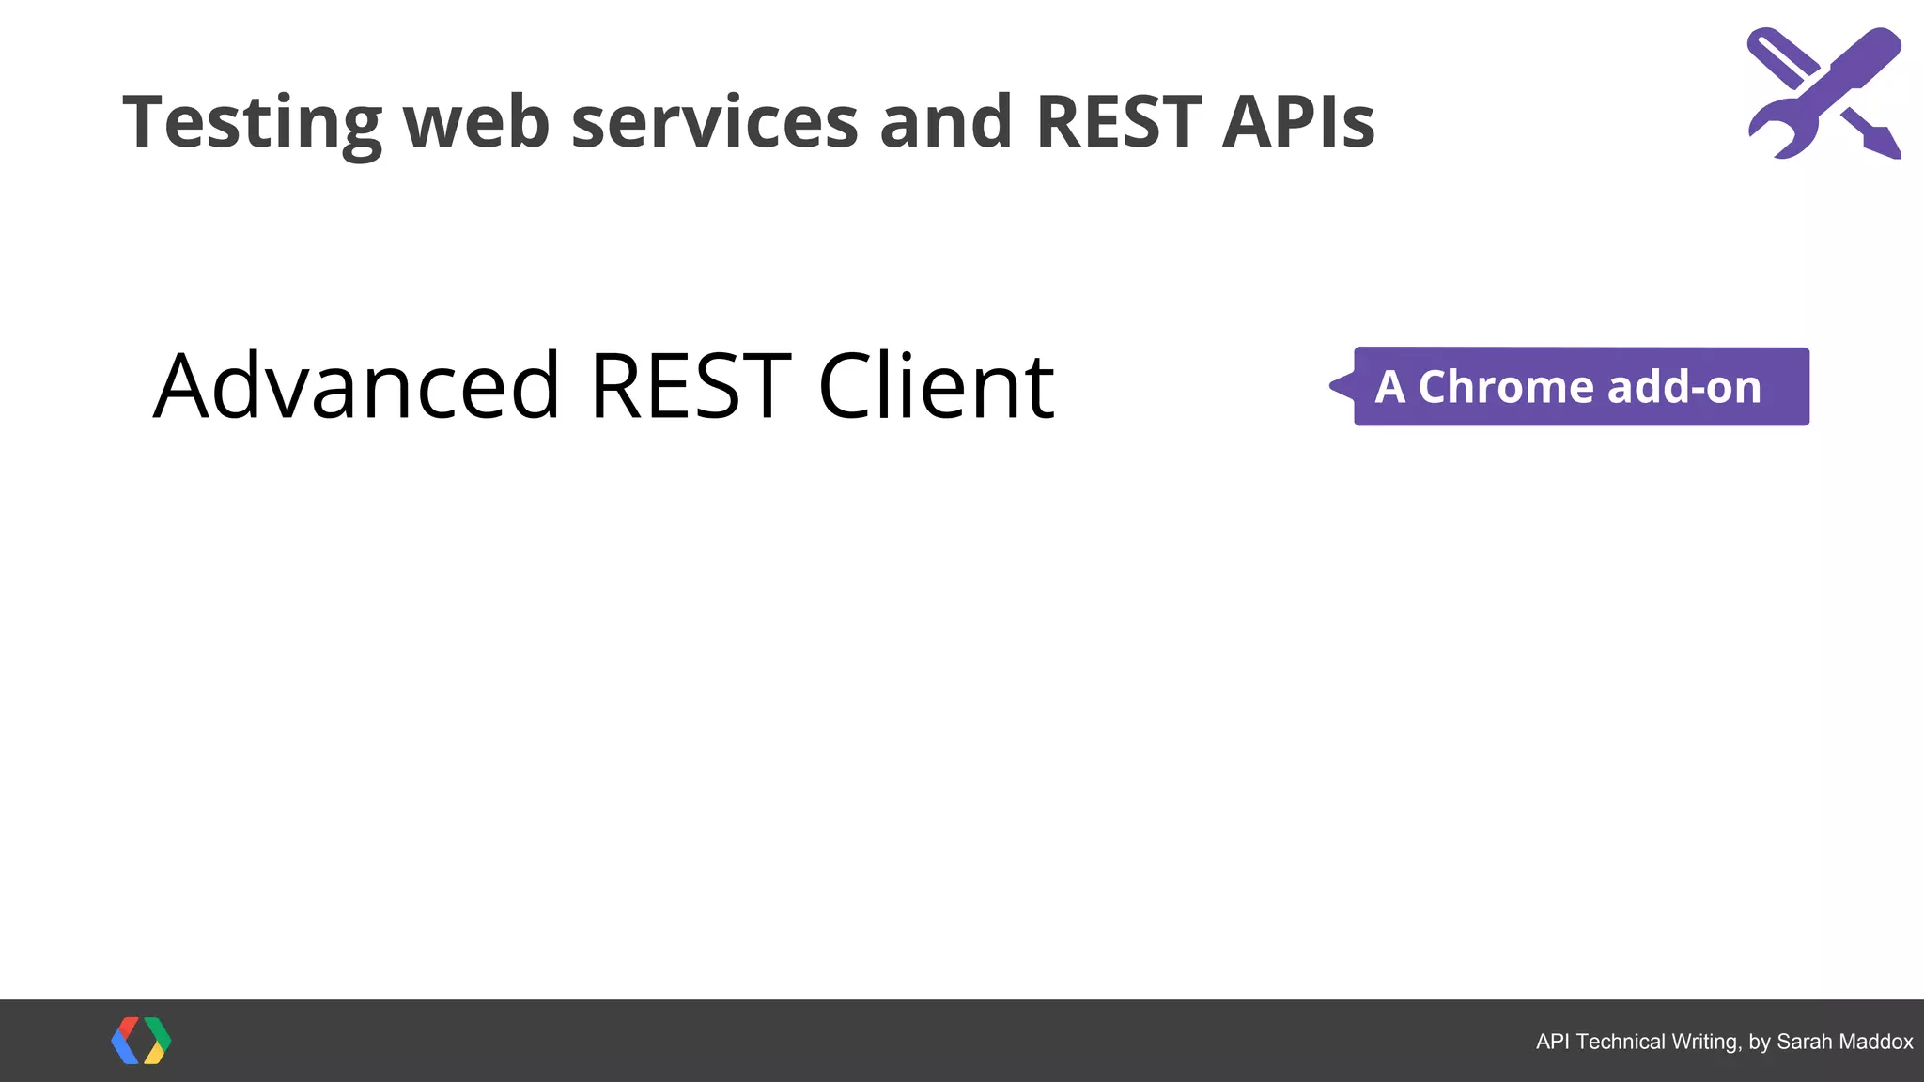Click 'web services' in the slide title
1924x1082 pixels.
click(629, 121)
